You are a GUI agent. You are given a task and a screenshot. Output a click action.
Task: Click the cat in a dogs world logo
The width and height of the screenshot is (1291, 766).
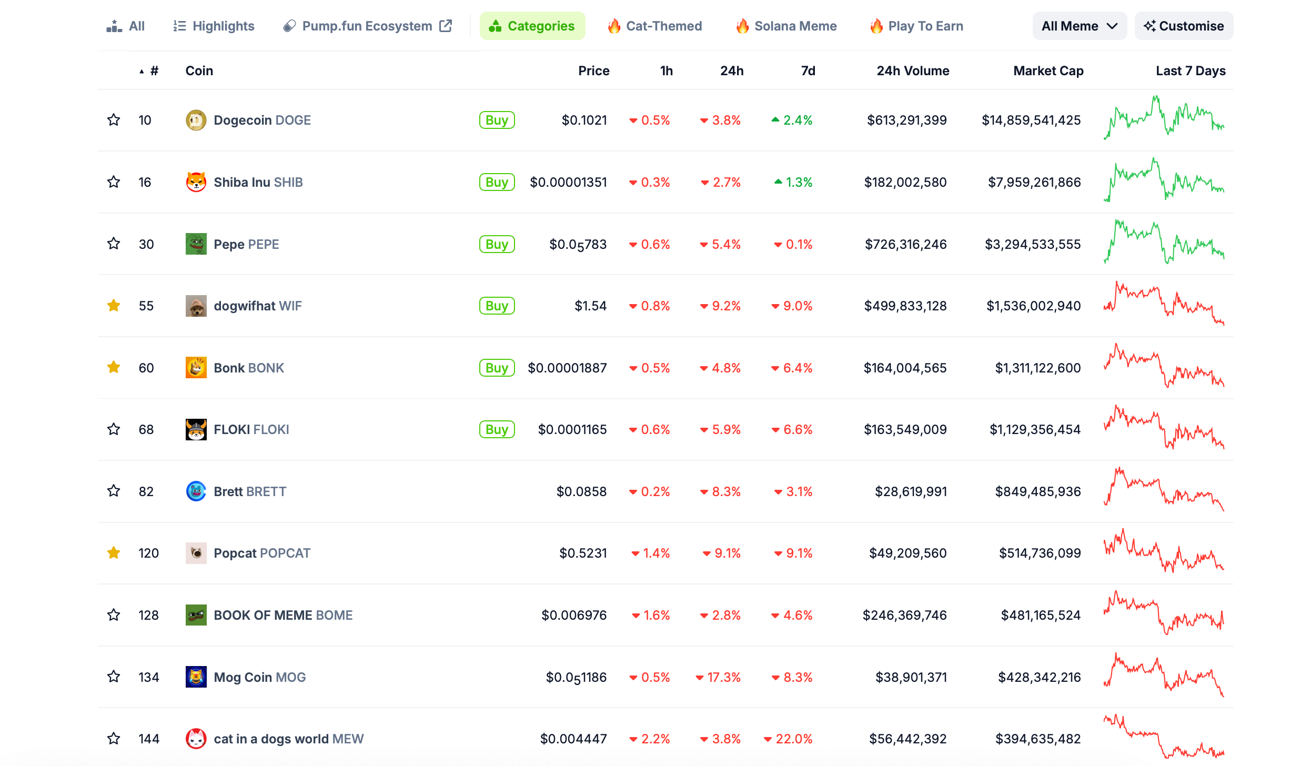pos(196,739)
